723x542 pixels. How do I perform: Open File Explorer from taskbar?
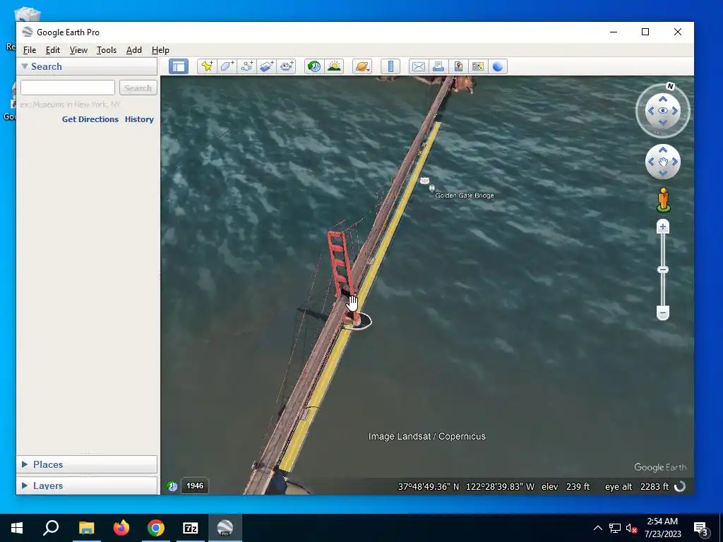86,528
